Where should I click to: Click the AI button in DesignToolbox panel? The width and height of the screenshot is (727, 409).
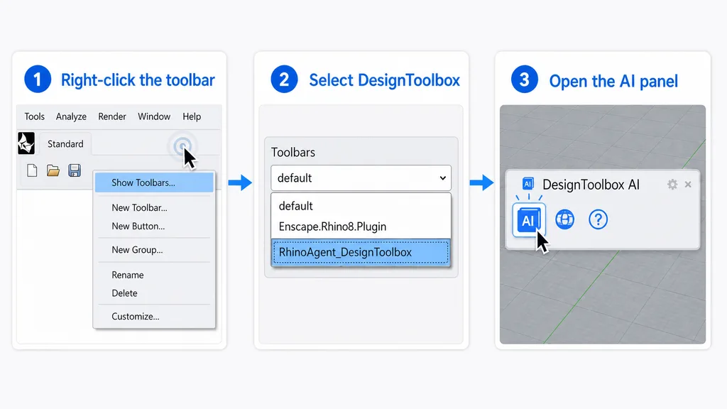click(x=528, y=220)
